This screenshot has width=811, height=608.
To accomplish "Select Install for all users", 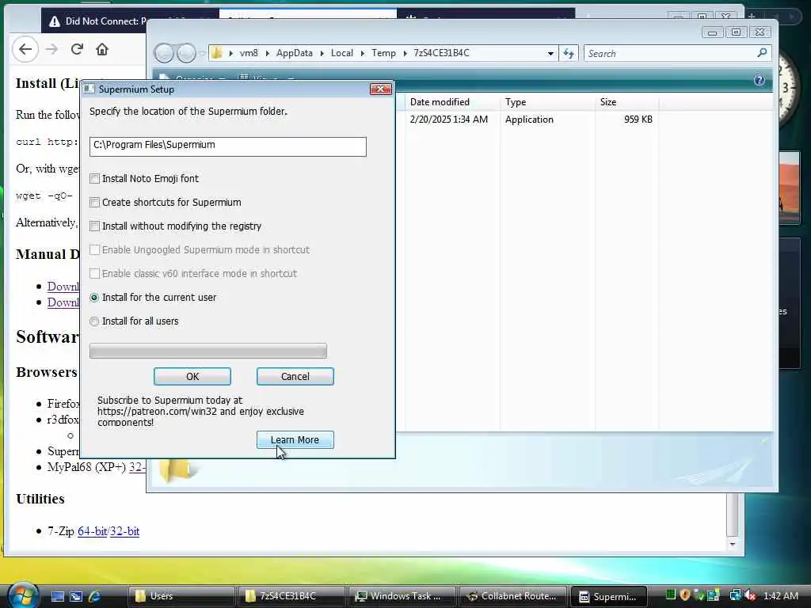I will (94, 321).
